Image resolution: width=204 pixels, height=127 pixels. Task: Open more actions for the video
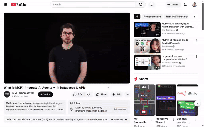pyautogui.click(x=127, y=94)
